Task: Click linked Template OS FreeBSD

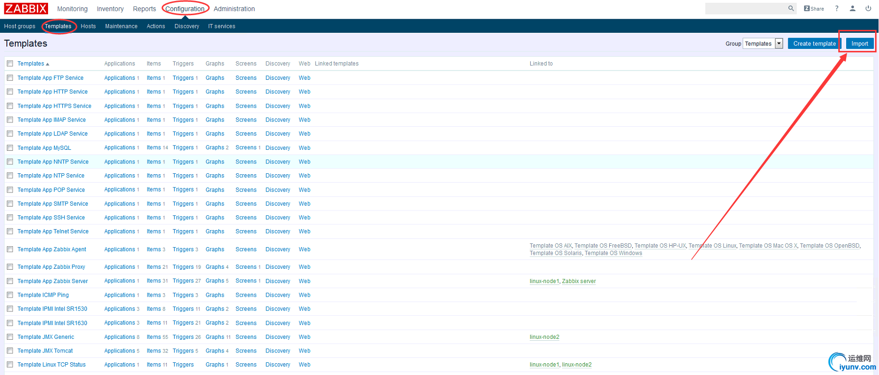Action: pyautogui.click(x=603, y=246)
